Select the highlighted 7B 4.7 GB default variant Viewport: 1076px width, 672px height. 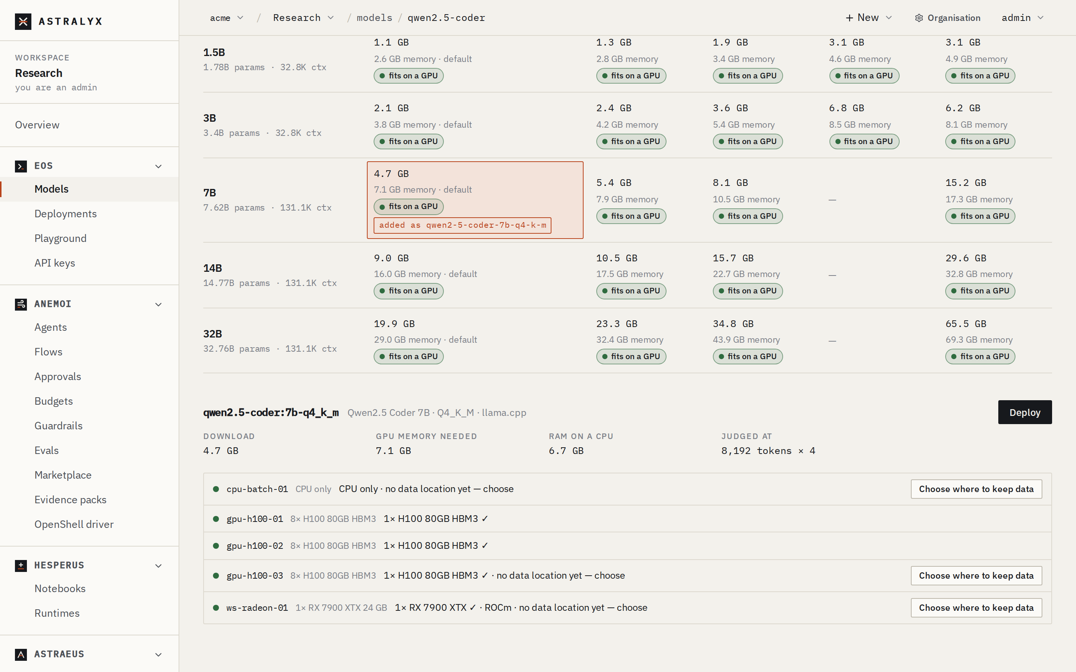(475, 200)
